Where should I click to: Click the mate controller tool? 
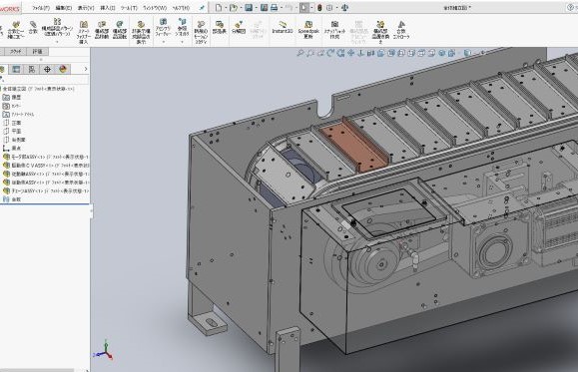pyautogui.click(x=401, y=30)
